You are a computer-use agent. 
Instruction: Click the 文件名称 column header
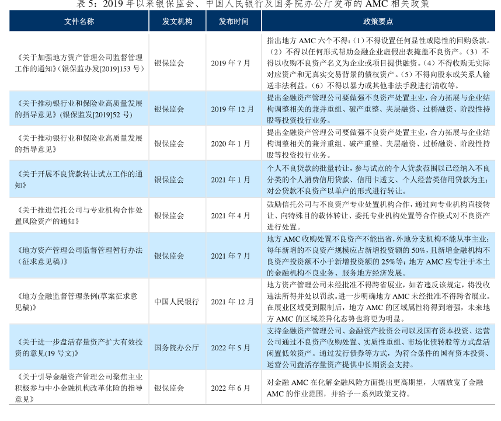[x=79, y=22]
